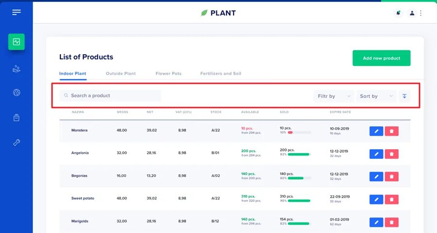Image resolution: width=437 pixels, height=233 pixels.
Task: Click the Search a product field
Action: coord(112,96)
